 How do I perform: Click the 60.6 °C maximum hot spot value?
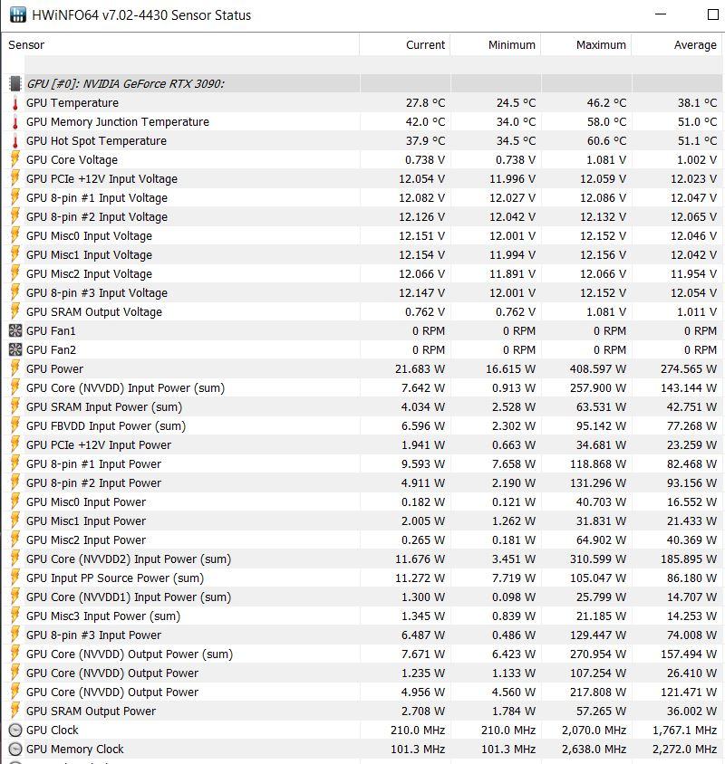pyautogui.click(x=606, y=141)
